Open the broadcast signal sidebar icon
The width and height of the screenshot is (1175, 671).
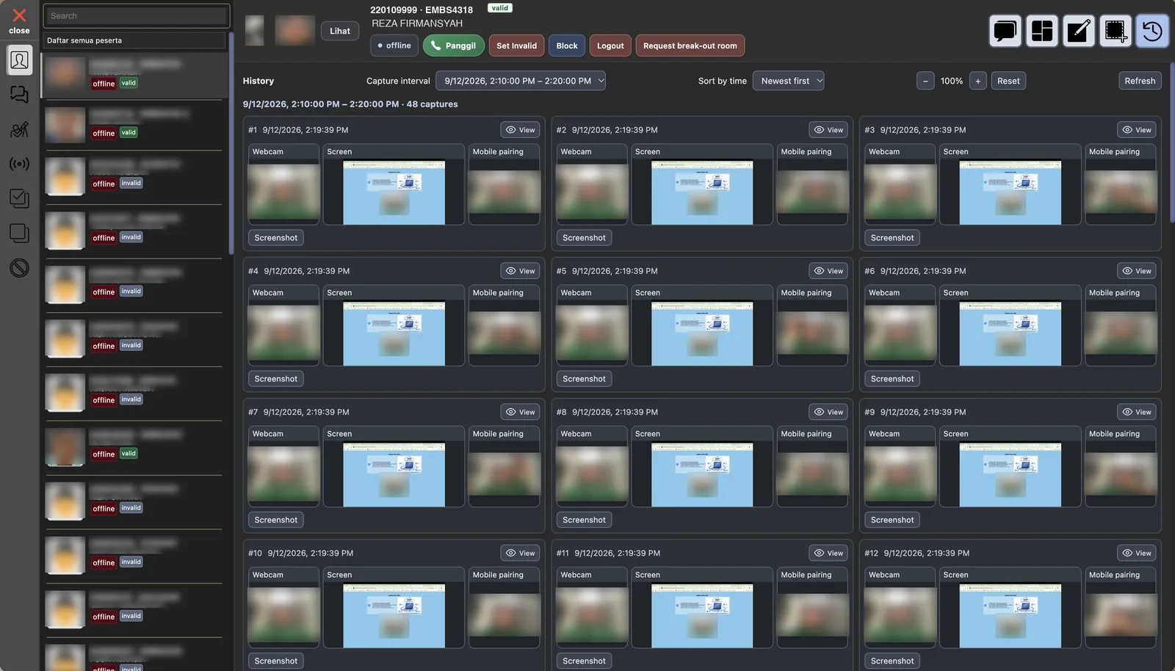coord(20,164)
